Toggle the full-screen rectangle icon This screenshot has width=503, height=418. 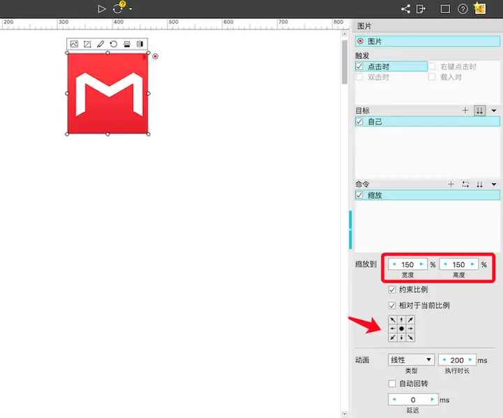445,9
